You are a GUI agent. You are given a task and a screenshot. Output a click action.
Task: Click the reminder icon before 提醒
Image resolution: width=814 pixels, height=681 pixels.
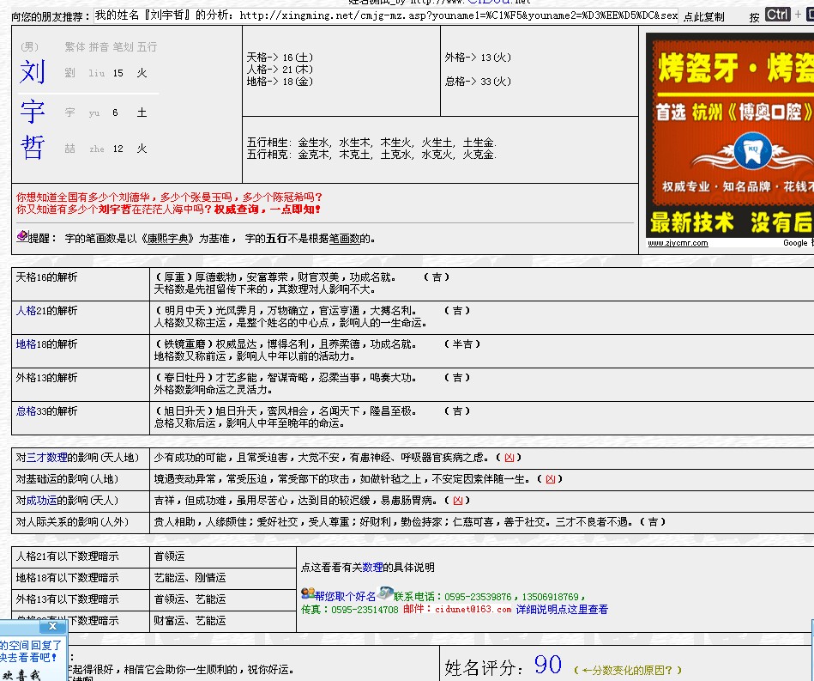pyautogui.click(x=22, y=236)
